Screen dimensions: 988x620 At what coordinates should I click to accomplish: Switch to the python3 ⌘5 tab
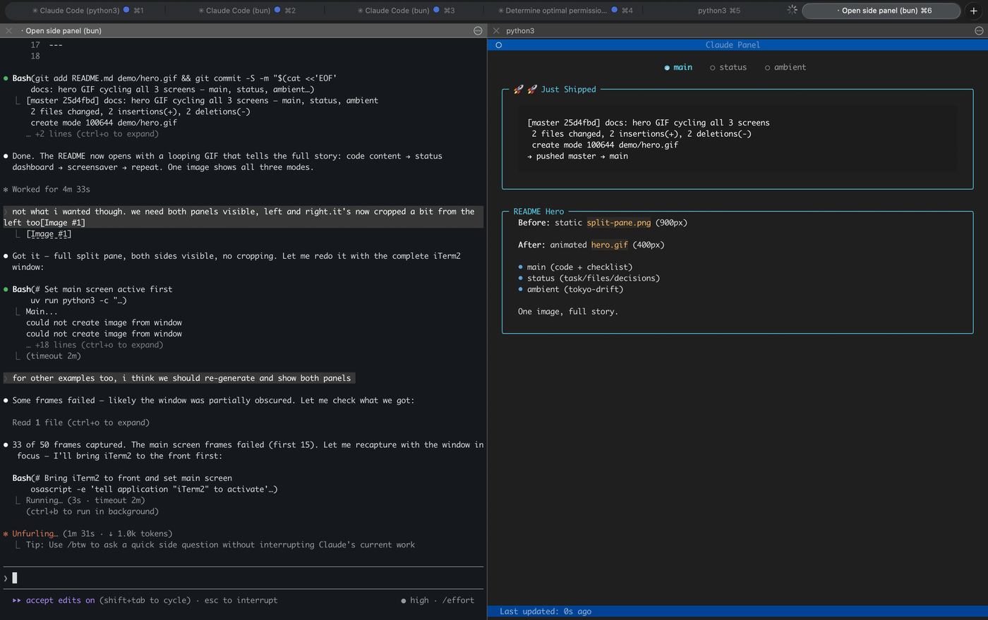719,11
